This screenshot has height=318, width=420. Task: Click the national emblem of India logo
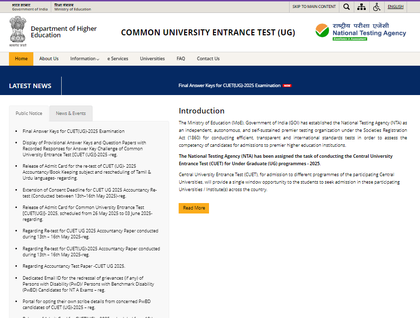tap(18, 31)
